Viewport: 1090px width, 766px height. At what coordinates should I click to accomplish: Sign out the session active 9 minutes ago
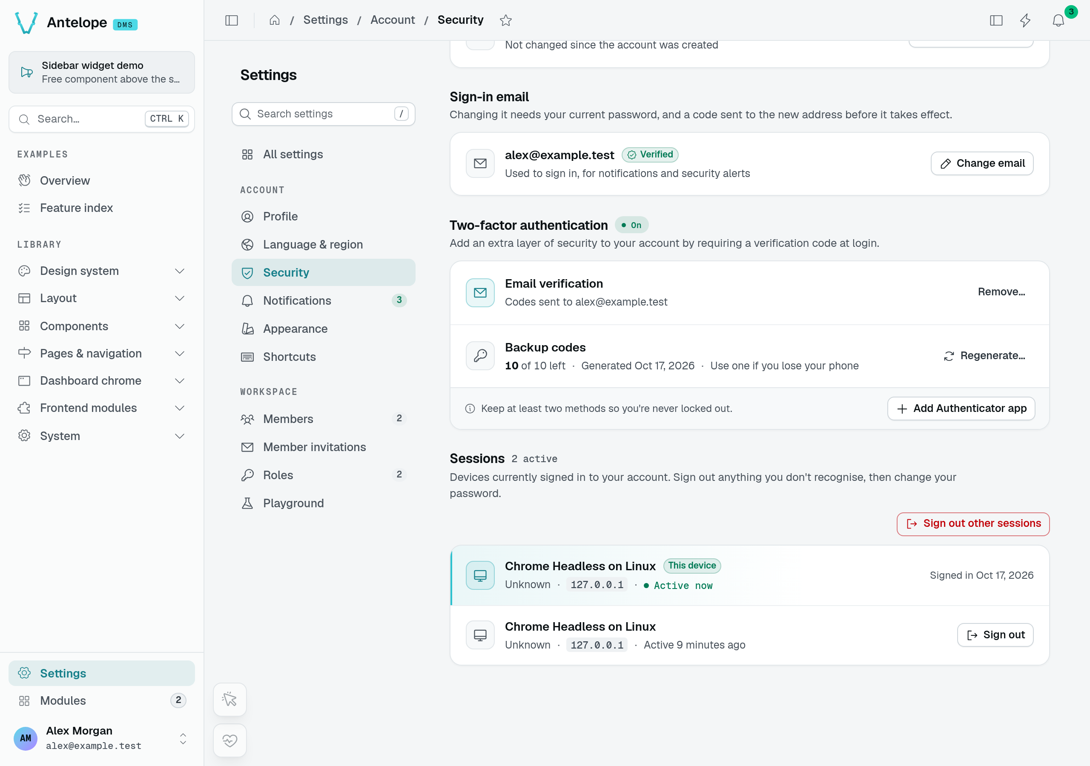[995, 635]
